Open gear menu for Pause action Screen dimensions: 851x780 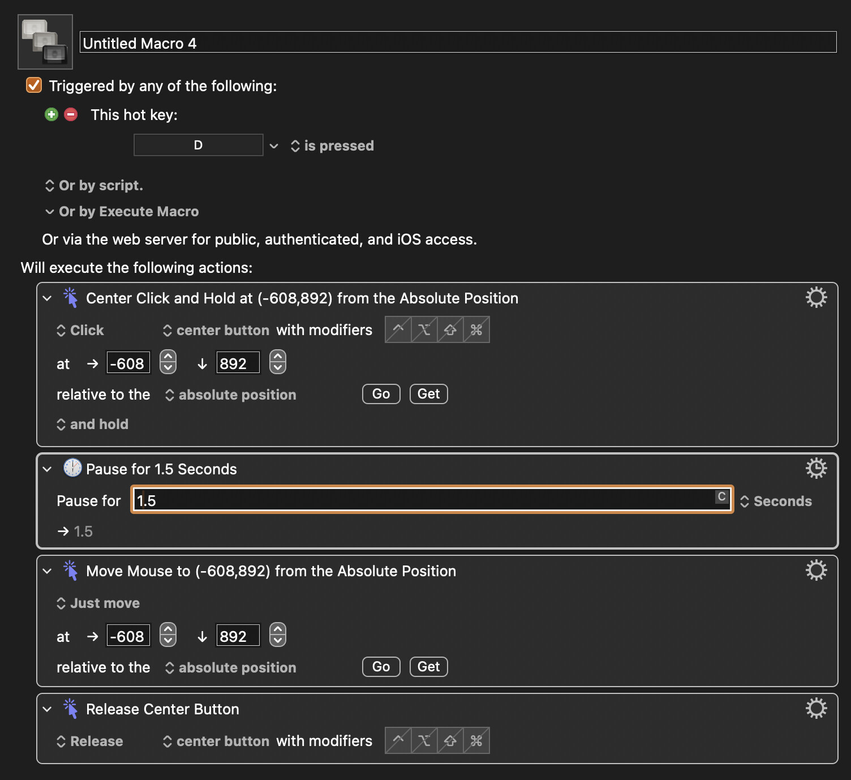816,468
